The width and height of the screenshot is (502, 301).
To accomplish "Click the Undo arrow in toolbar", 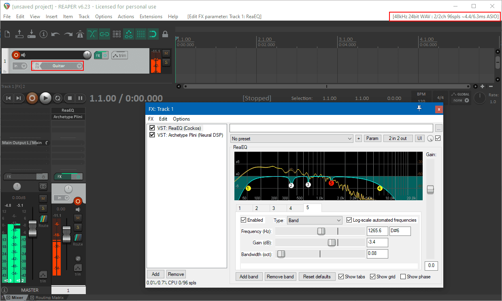I will point(55,34).
